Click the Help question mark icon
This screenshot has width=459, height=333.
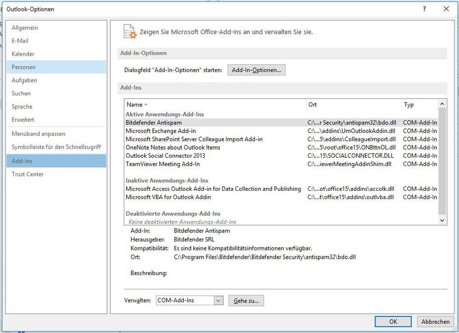pyautogui.click(x=424, y=9)
